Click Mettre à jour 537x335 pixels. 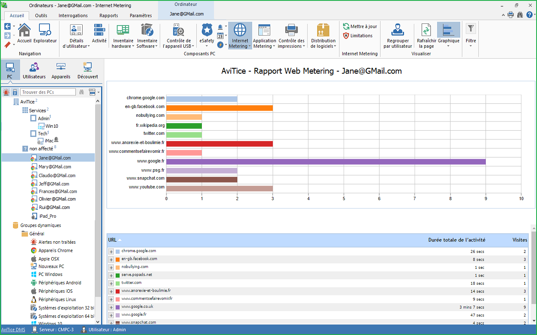pyautogui.click(x=360, y=26)
